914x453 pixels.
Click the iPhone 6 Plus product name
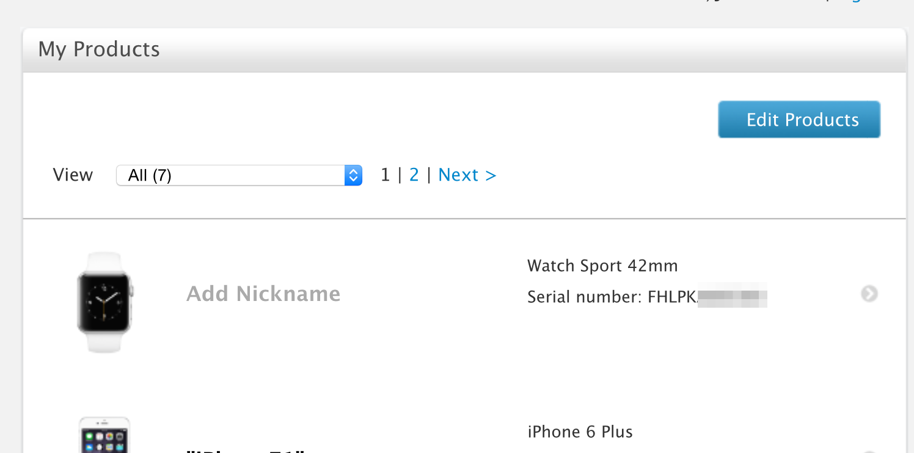(580, 432)
